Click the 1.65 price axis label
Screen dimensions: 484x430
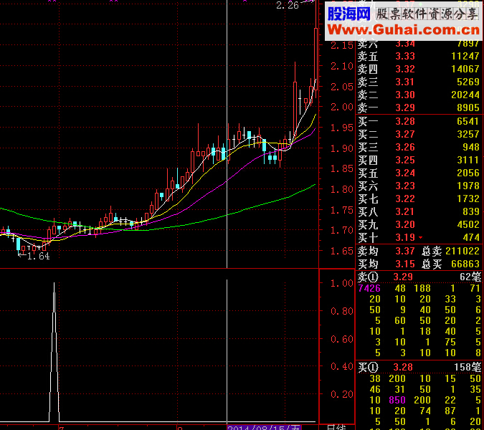(x=342, y=251)
